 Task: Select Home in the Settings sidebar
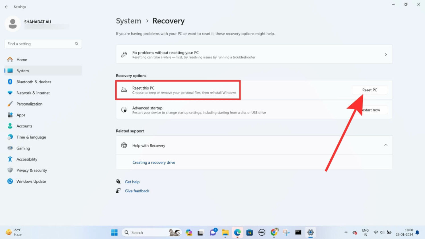(22, 59)
